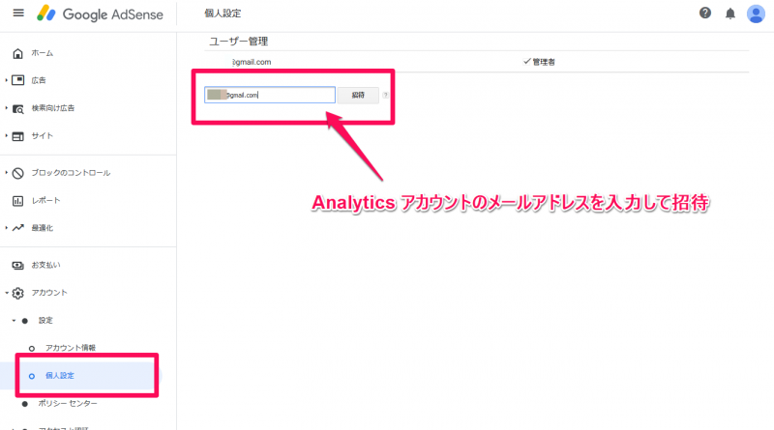Open 最適化 in the sidebar
The width and height of the screenshot is (774, 430).
click(x=42, y=228)
